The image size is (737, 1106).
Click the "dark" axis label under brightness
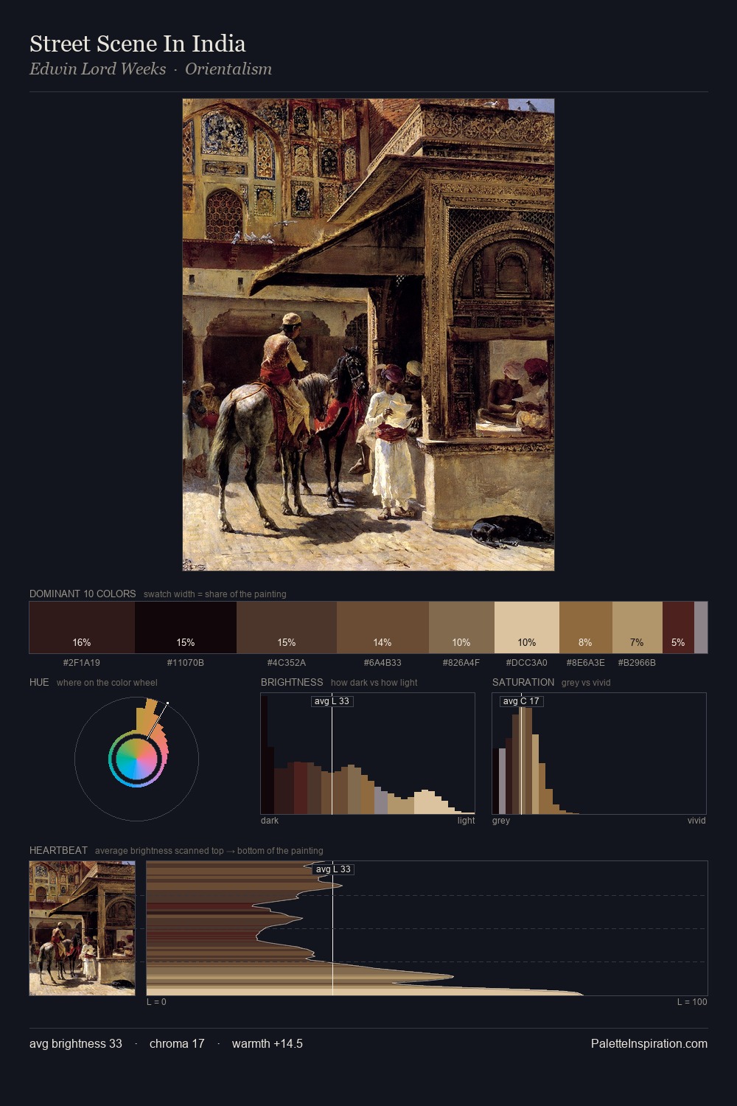coord(270,821)
